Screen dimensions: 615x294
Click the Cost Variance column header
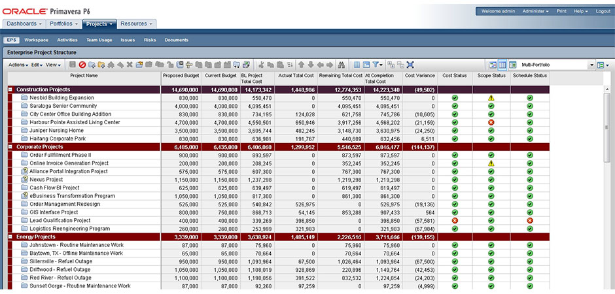(419, 76)
